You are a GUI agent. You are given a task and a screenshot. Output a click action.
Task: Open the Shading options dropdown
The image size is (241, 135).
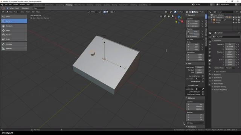[x=203, y=12]
